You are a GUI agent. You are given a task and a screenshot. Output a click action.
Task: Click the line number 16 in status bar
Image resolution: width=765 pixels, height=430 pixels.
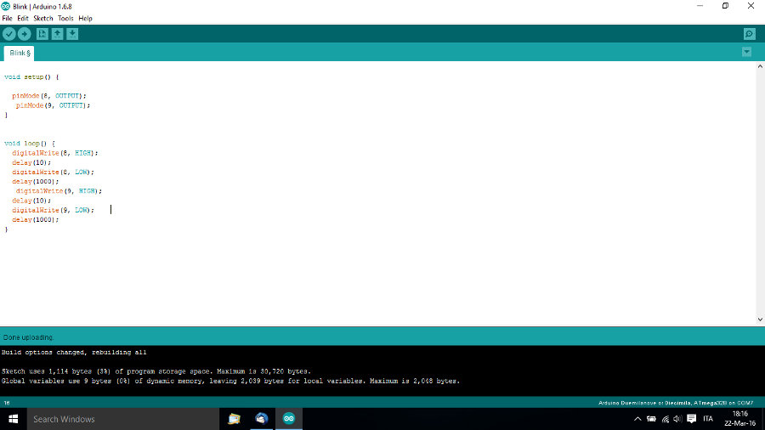click(7, 403)
